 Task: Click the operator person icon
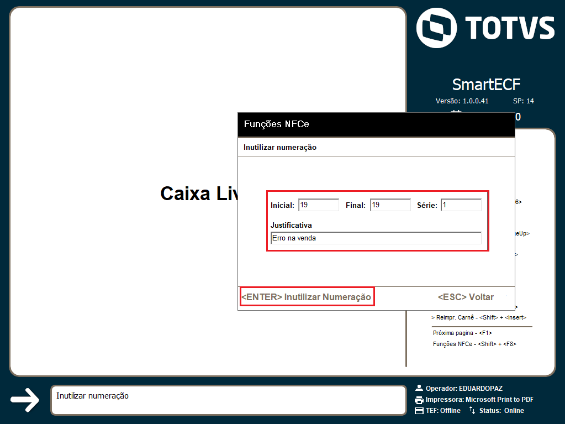point(419,388)
